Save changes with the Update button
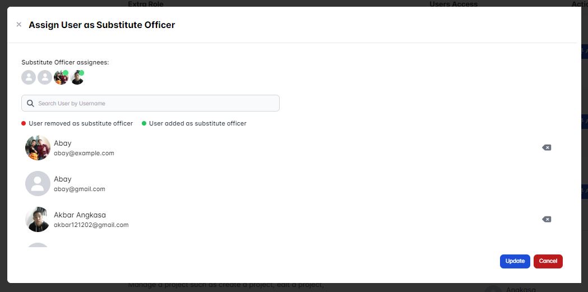The height and width of the screenshot is (292, 588). [x=515, y=261]
